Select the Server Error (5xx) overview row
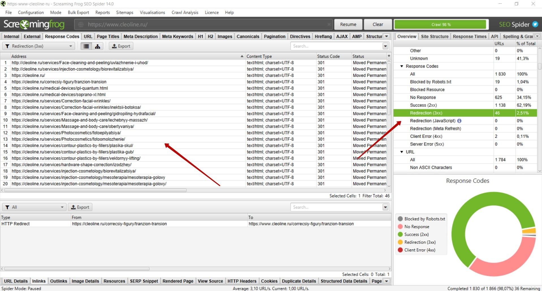This screenshot has height=291, width=542. coord(465,144)
